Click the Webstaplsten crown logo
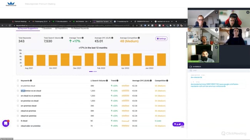 click(11, 4)
